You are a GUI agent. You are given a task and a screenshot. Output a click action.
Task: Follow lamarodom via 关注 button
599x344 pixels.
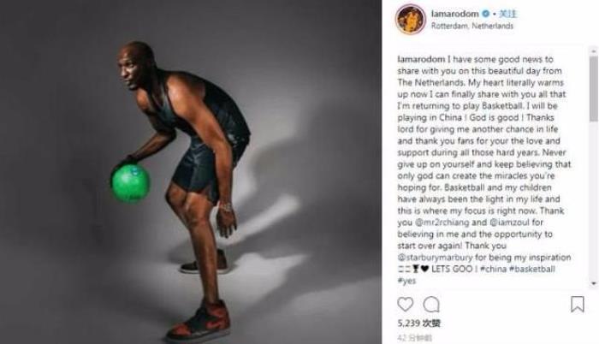(508, 14)
